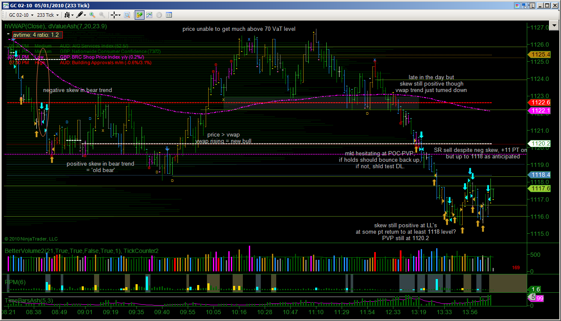Open the small dropdown arrow beside window linking
561x321 pixels.
point(529,6)
